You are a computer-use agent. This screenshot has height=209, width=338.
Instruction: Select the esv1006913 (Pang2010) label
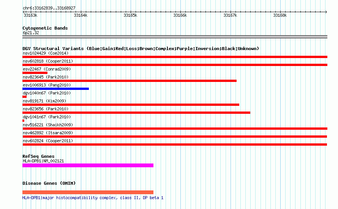click(x=47, y=85)
